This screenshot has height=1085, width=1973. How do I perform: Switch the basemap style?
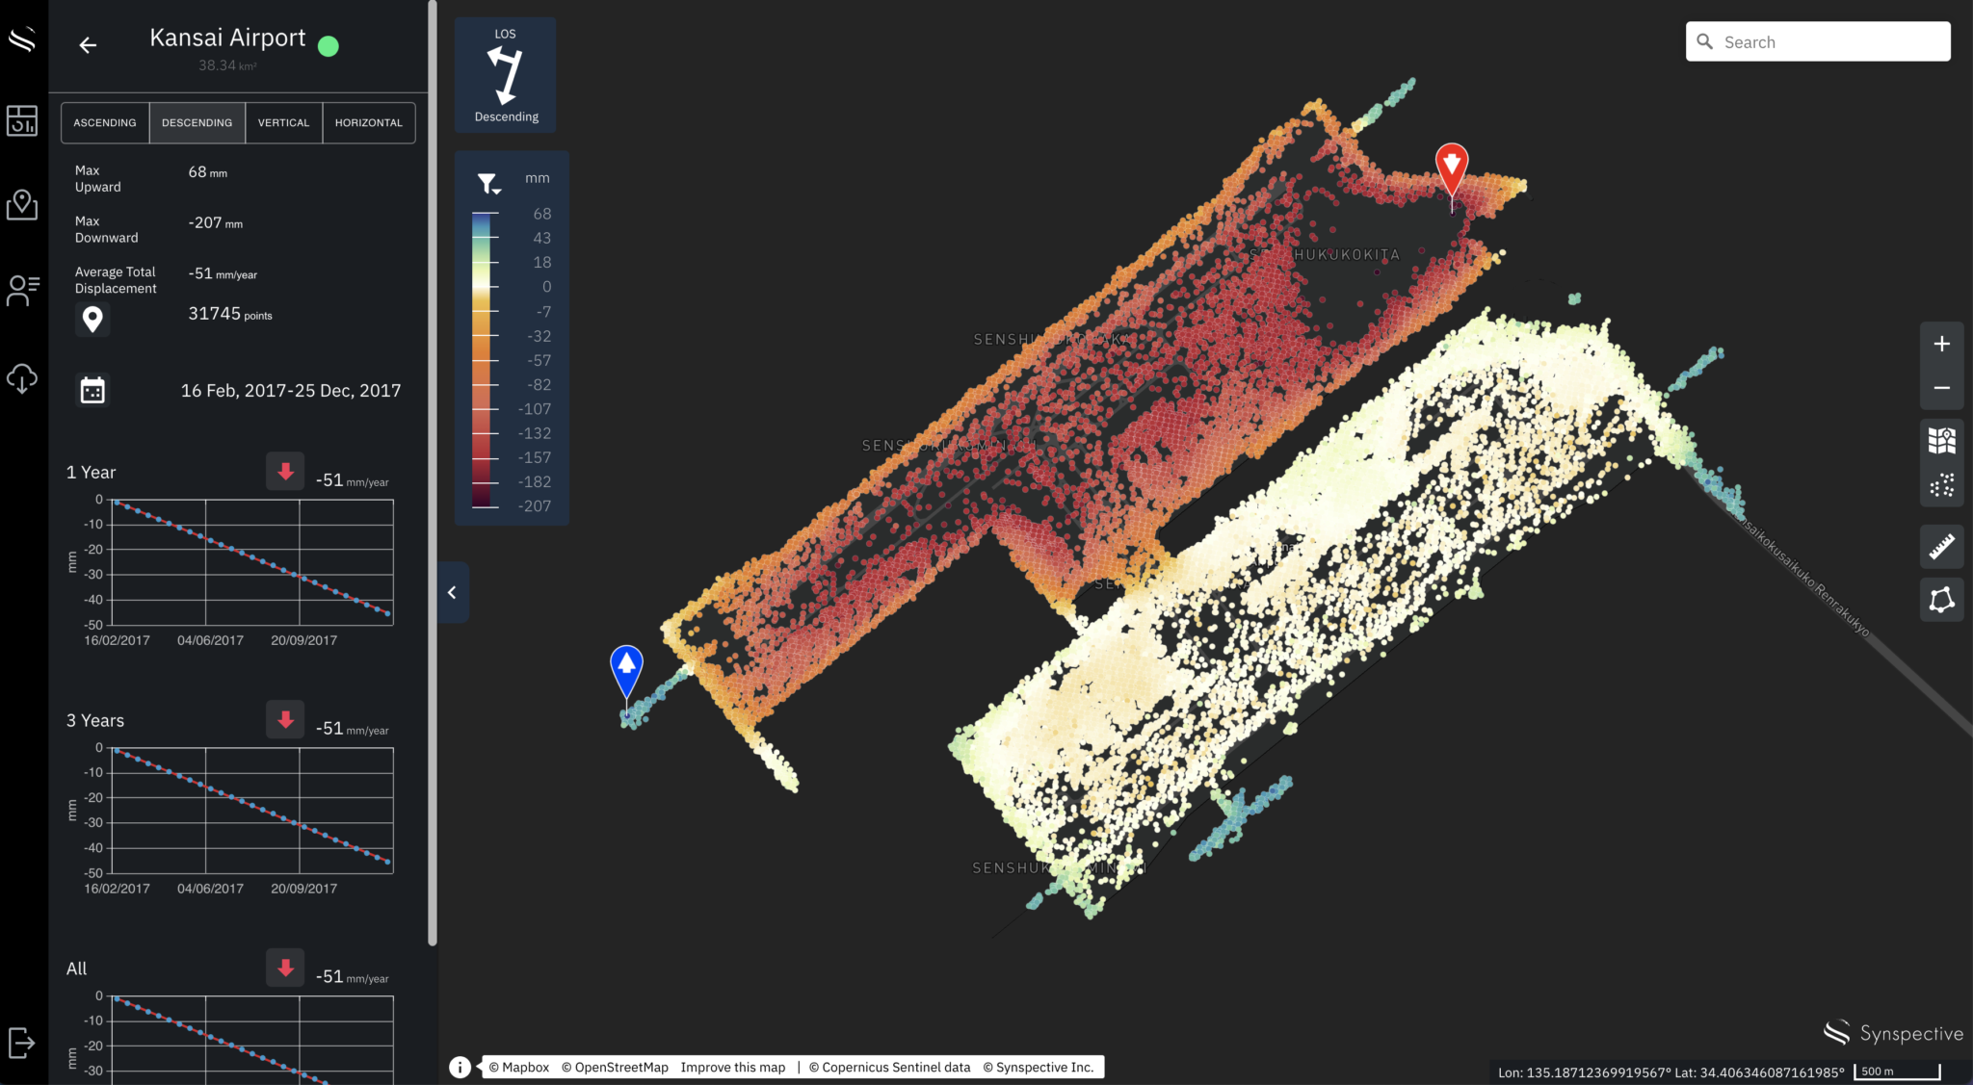[1941, 440]
